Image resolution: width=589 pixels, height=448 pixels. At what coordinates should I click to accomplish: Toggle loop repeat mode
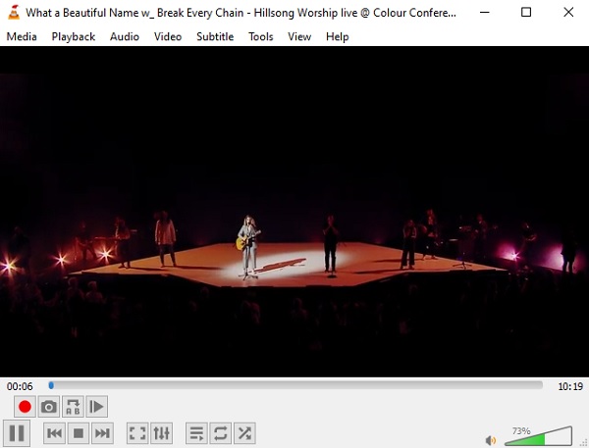coord(221,433)
